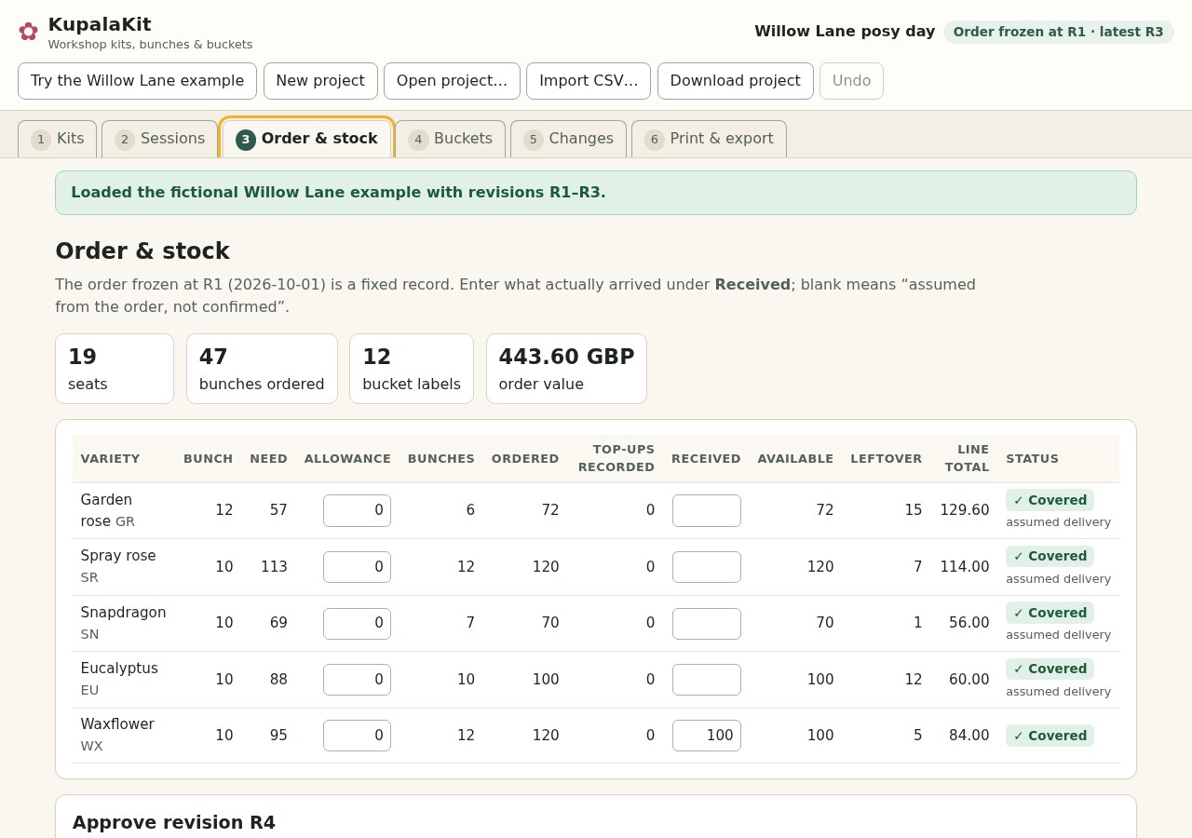Click the Open project… button
The width and height of the screenshot is (1192, 838).
coord(452,81)
